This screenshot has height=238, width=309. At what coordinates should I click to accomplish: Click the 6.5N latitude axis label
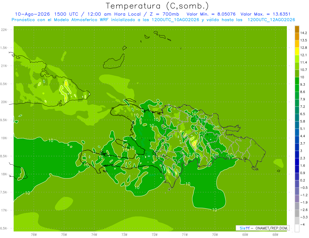coord(4,229)
